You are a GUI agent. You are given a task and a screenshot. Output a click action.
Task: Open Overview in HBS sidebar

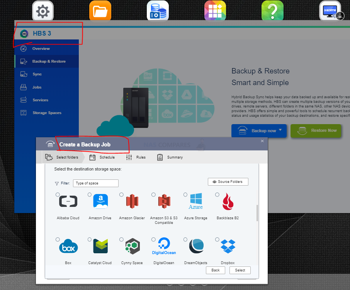(x=46, y=48)
